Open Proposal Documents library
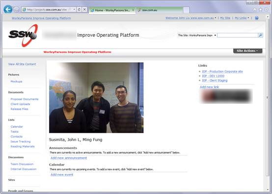The image size is (272, 194). pos(25,99)
